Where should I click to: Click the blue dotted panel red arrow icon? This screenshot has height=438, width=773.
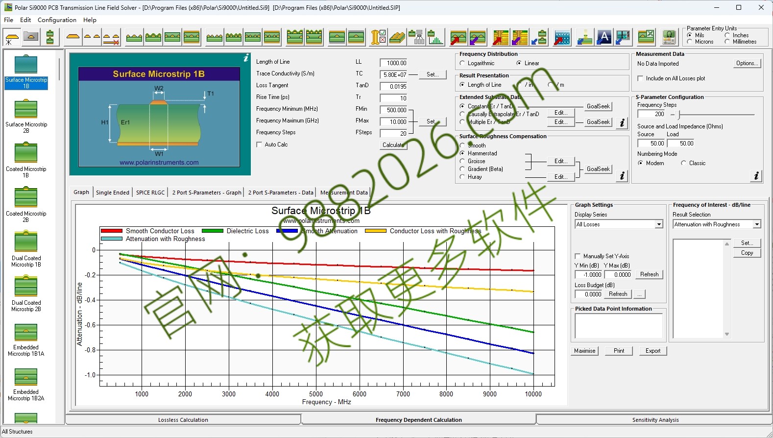[562, 38]
